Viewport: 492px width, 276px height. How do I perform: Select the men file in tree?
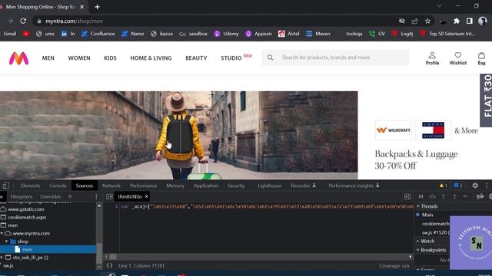(48, 249)
